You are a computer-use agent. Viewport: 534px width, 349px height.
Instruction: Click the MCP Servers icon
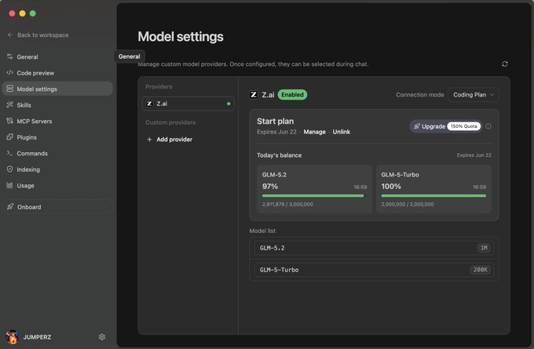pyautogui.click(x=10, y=121)
